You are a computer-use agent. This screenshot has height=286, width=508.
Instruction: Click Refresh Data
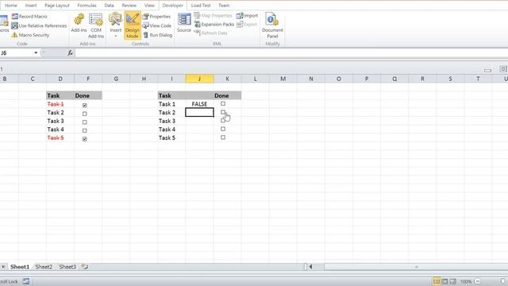coord(210,33)
